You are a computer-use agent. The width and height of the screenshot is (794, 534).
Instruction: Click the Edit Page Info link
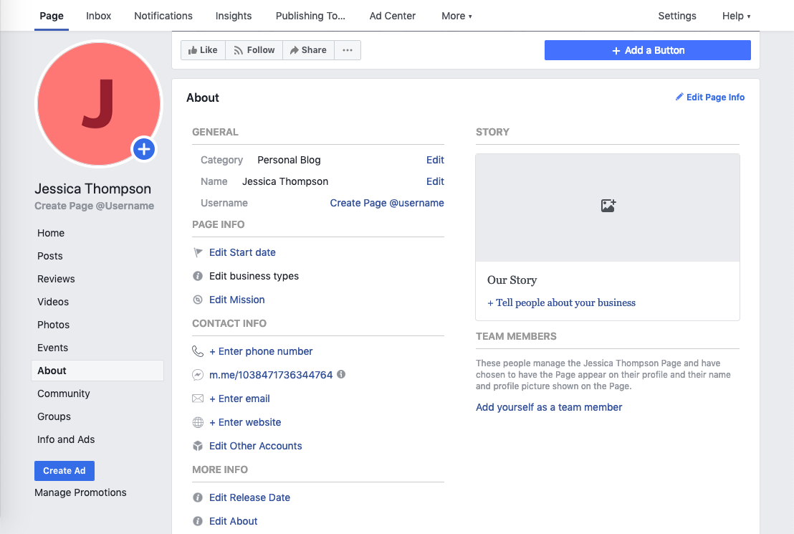tap(715, 97)
